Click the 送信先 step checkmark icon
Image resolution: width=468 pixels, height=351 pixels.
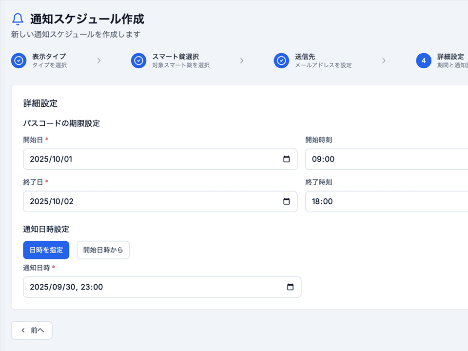click(281, 60)
